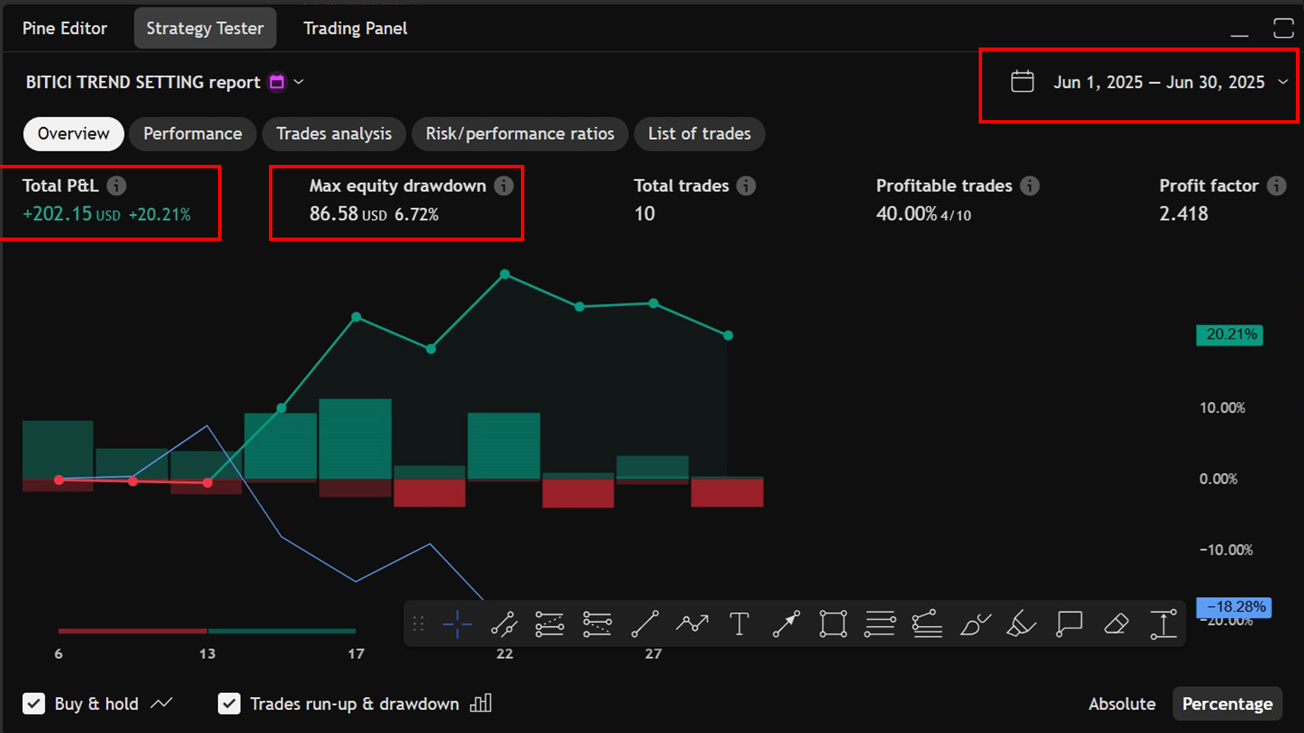
Task: Show the Max equity drawdown info tooltip
Action: tap(503, 186)
